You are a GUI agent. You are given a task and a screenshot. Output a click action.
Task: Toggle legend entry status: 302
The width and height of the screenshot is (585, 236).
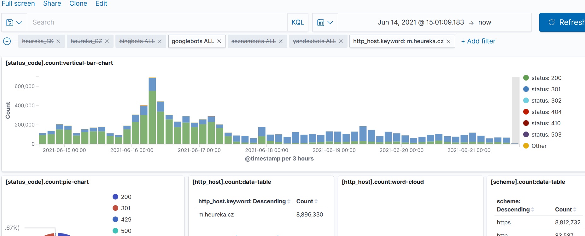click(x=542, y=100)
